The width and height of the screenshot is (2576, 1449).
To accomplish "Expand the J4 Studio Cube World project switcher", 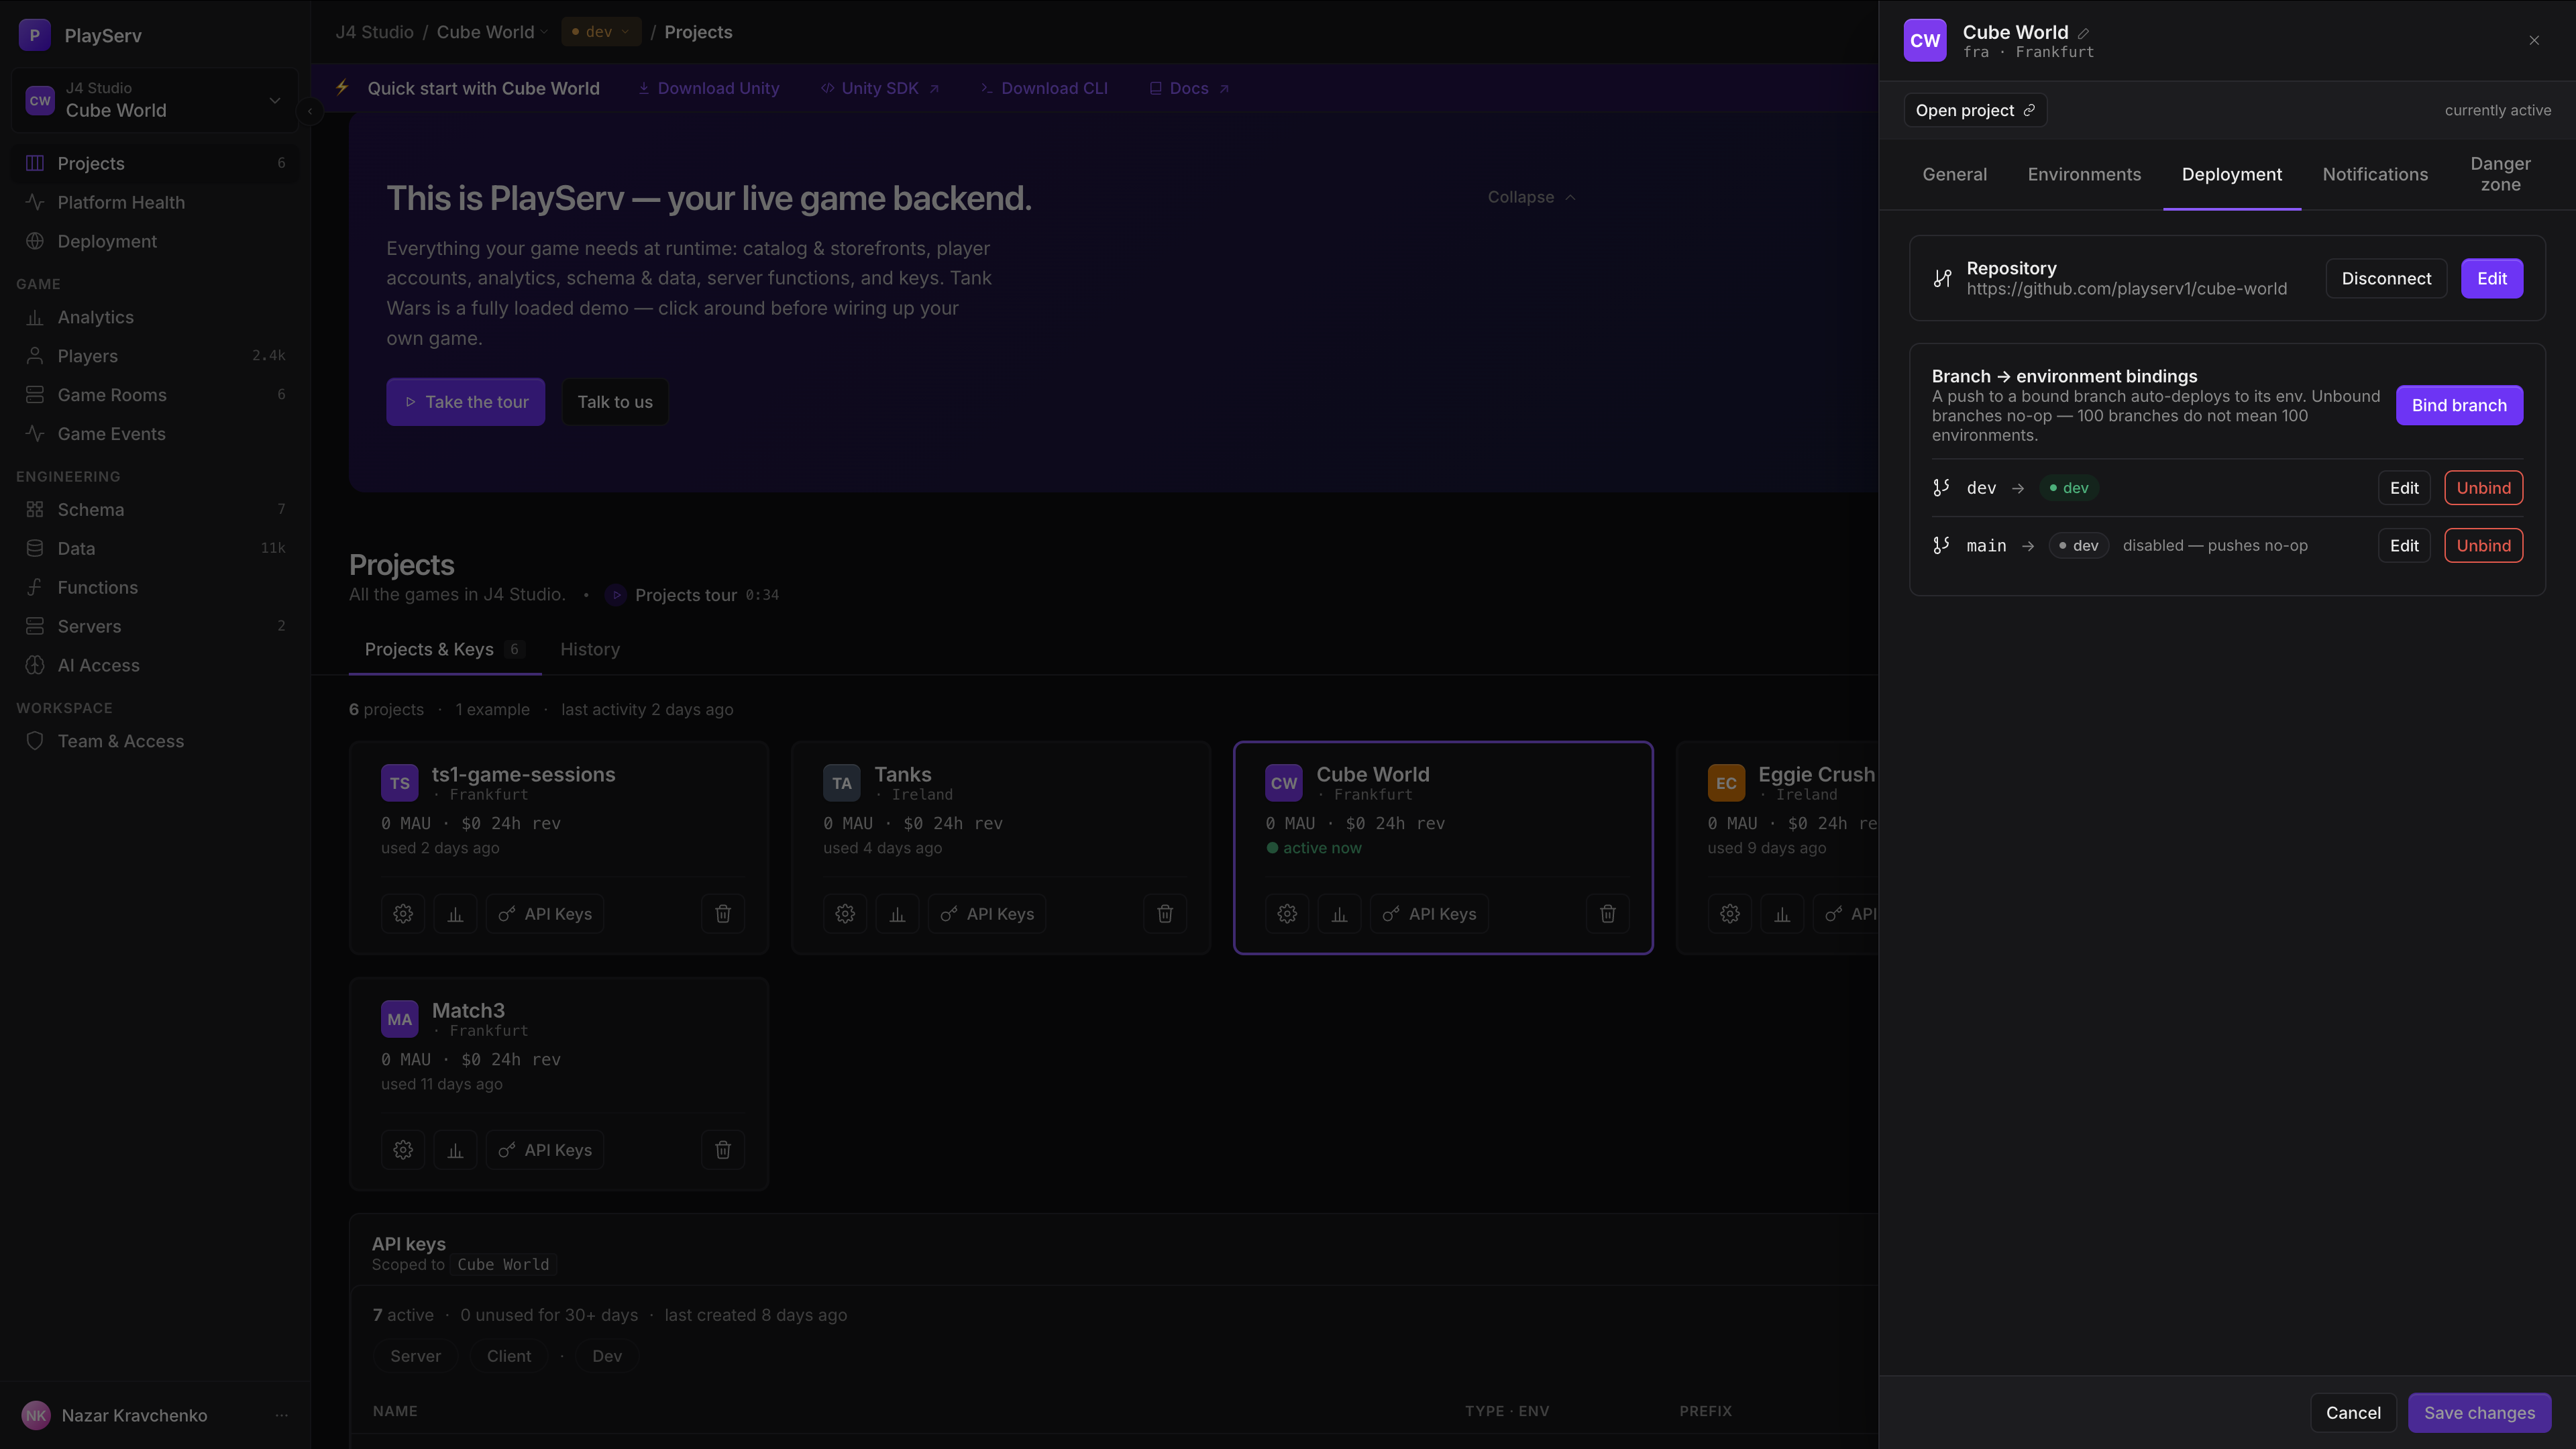I will click(x=154, y=100).
